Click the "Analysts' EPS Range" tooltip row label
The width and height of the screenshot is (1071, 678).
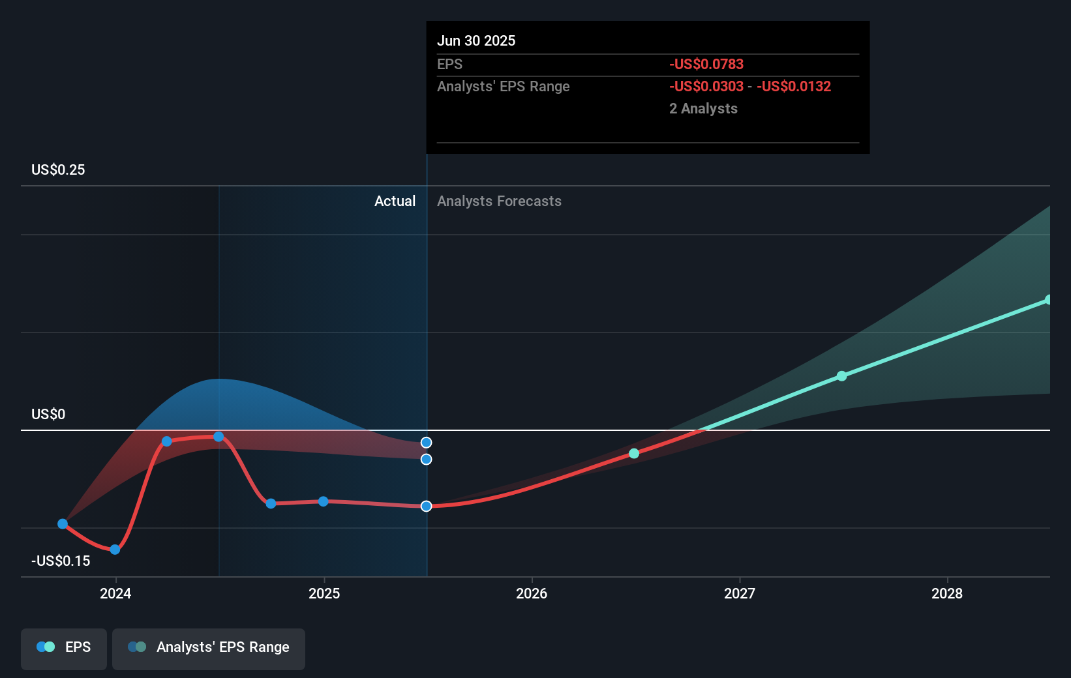click(x=504, y=86)
